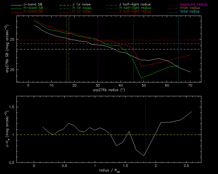Image resolution: width=218 pixels, height=174 pixels.
Task: Click the 'J half-light radius' legend entry
Action: coord(135,5)
